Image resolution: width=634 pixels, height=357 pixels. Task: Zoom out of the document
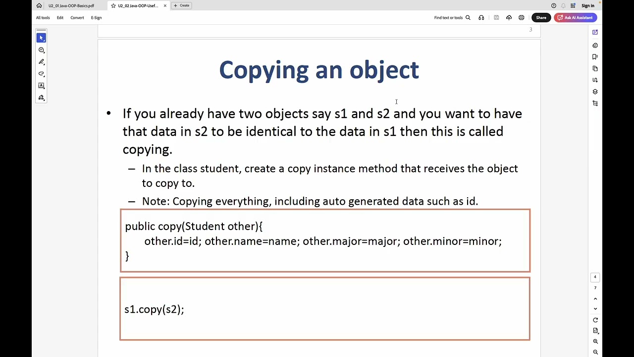click(595, 352)
